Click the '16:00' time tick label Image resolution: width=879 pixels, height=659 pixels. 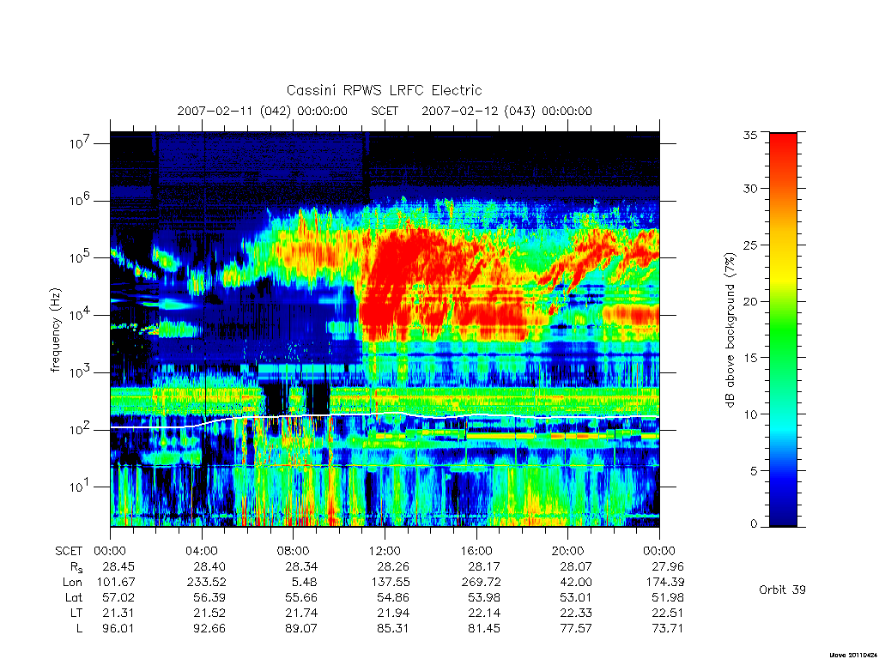(476, 551)
